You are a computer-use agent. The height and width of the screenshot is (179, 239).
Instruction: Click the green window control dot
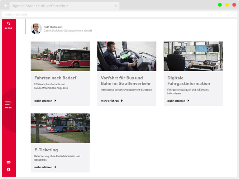(x=220, y=5)
